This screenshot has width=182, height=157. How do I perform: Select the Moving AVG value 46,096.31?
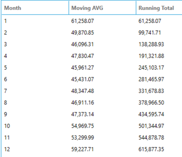[x=83, y=44]
